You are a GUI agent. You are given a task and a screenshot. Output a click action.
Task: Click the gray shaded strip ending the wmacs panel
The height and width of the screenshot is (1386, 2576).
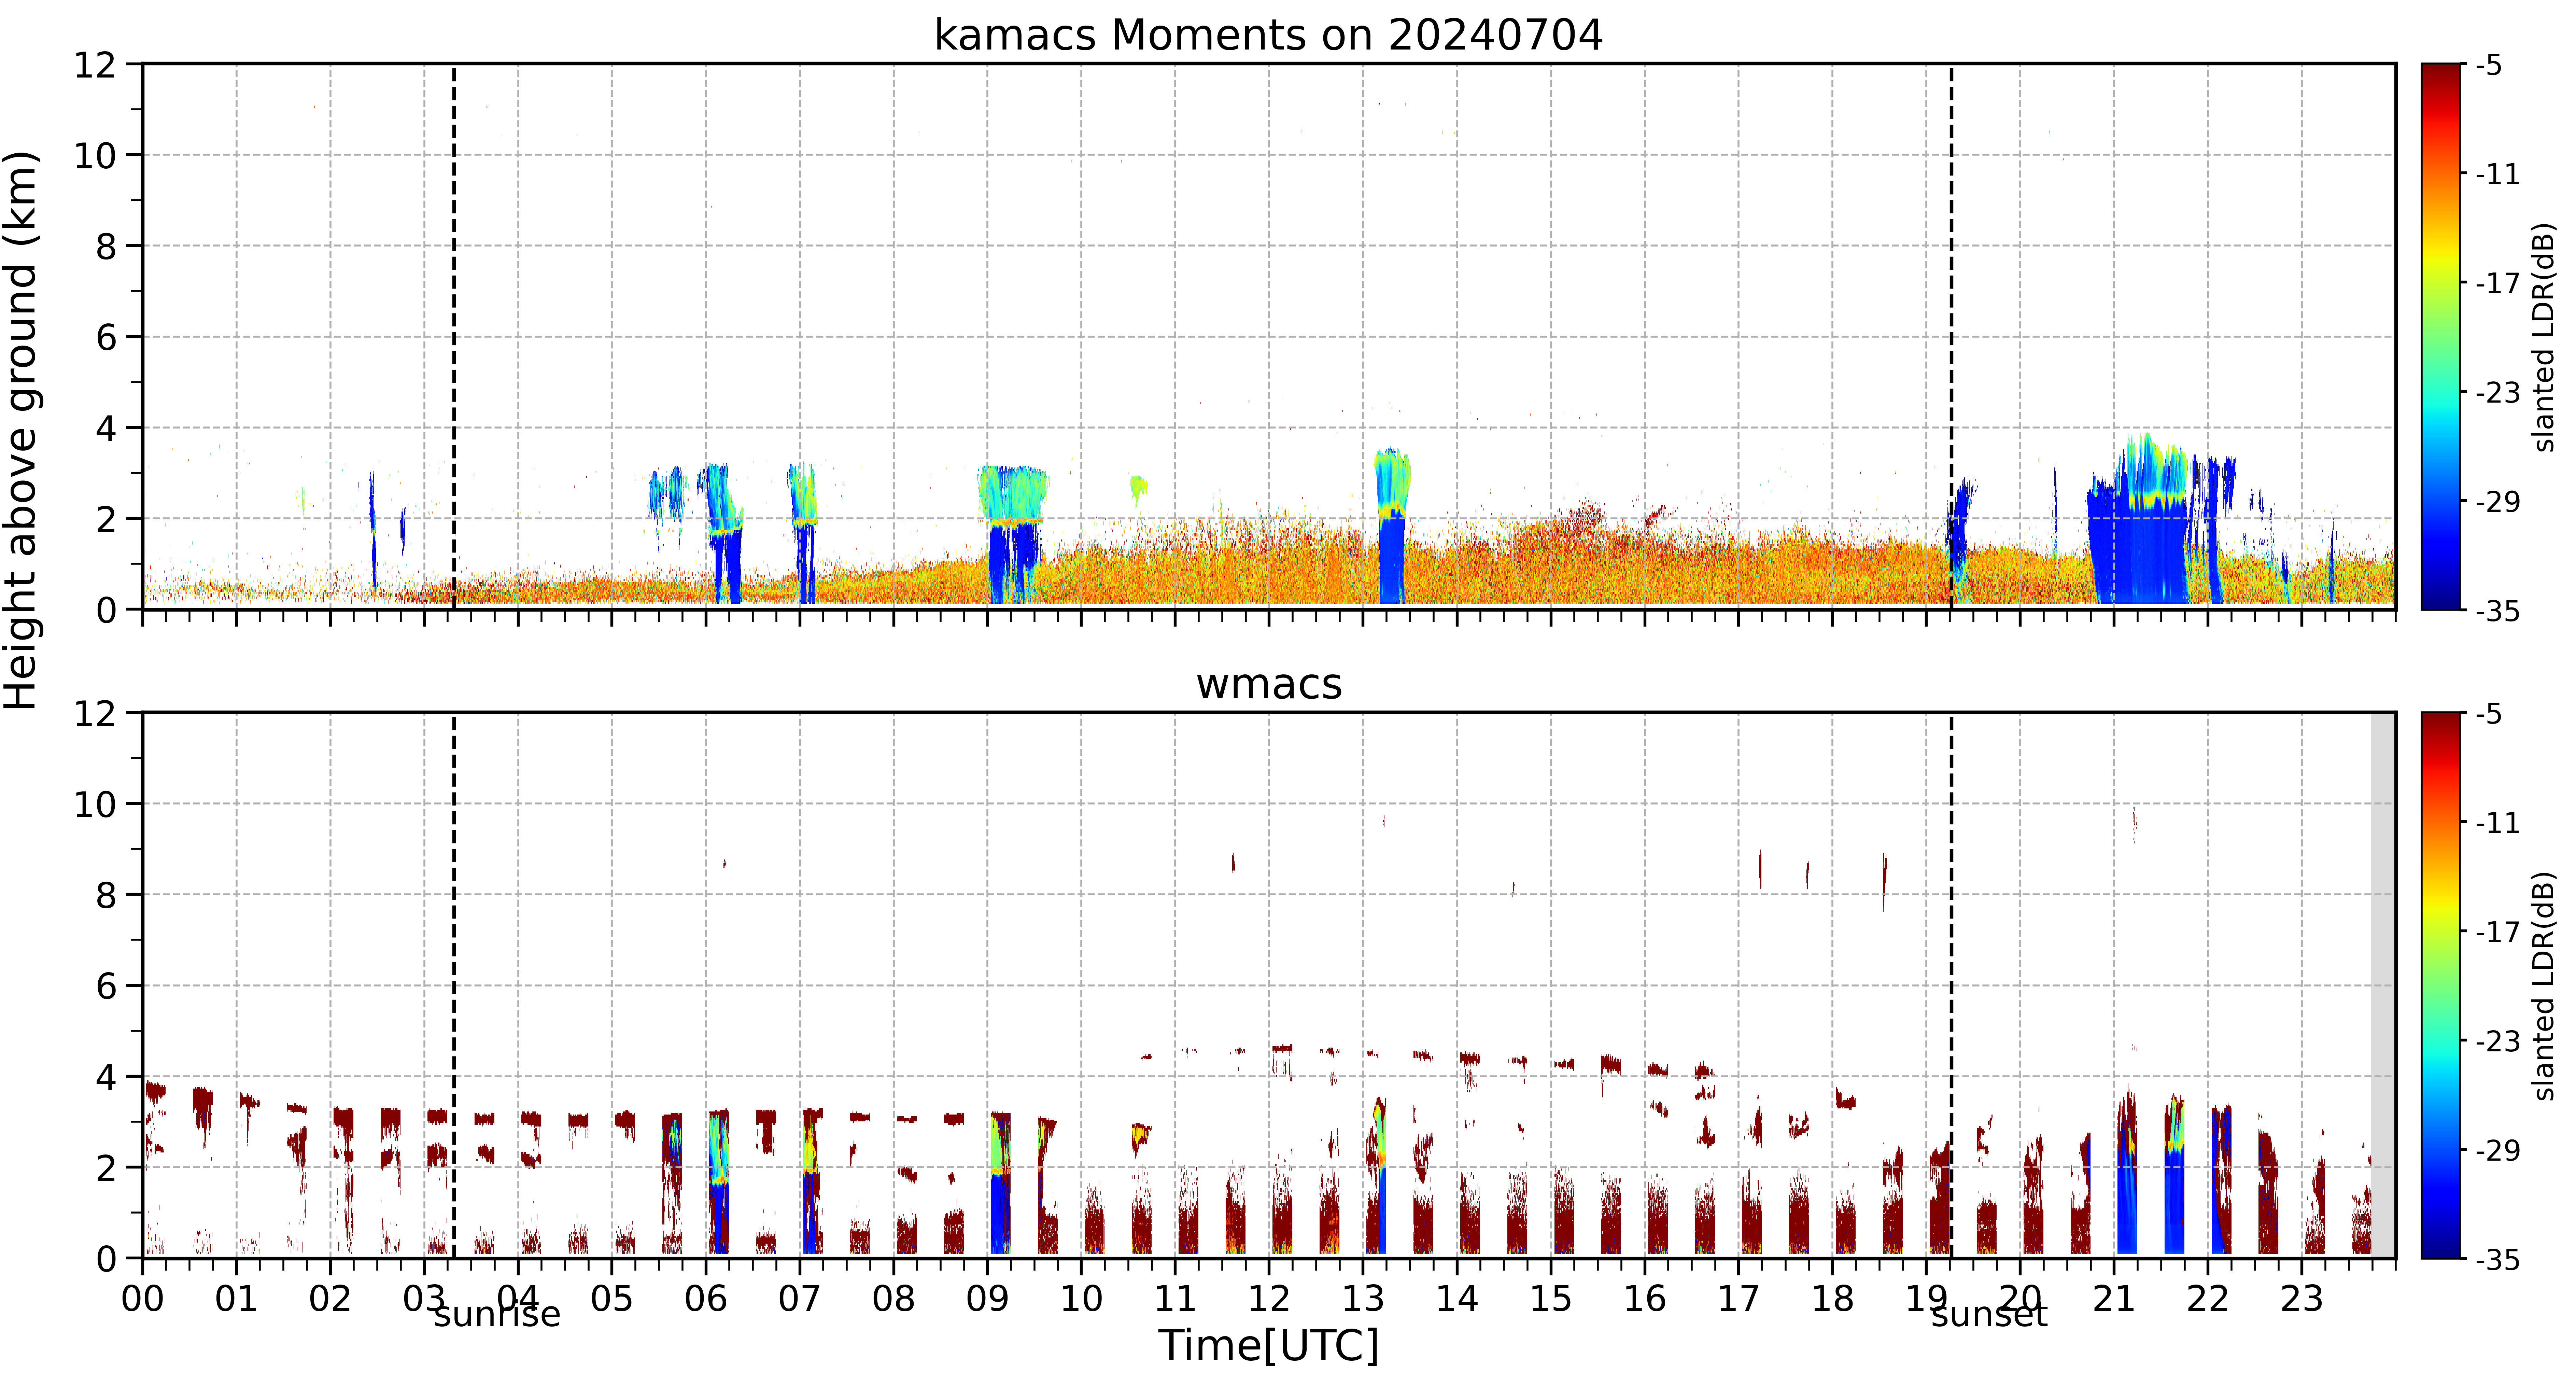(2383, 985)
